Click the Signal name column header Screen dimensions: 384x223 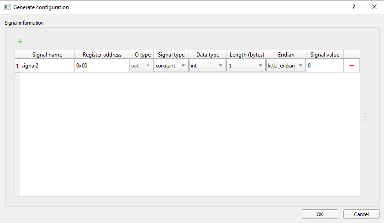click(47, 55)
